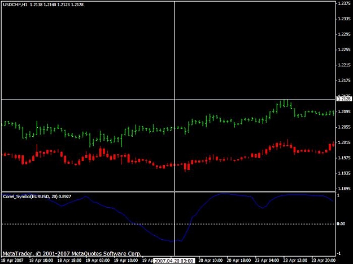Click the 18 Apr 2007 time label
The height and width of the screenshot is (264, 353).
12,261
